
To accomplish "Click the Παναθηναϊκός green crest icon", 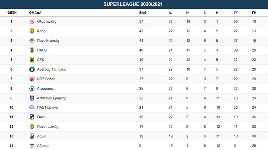I will [31, 41].
